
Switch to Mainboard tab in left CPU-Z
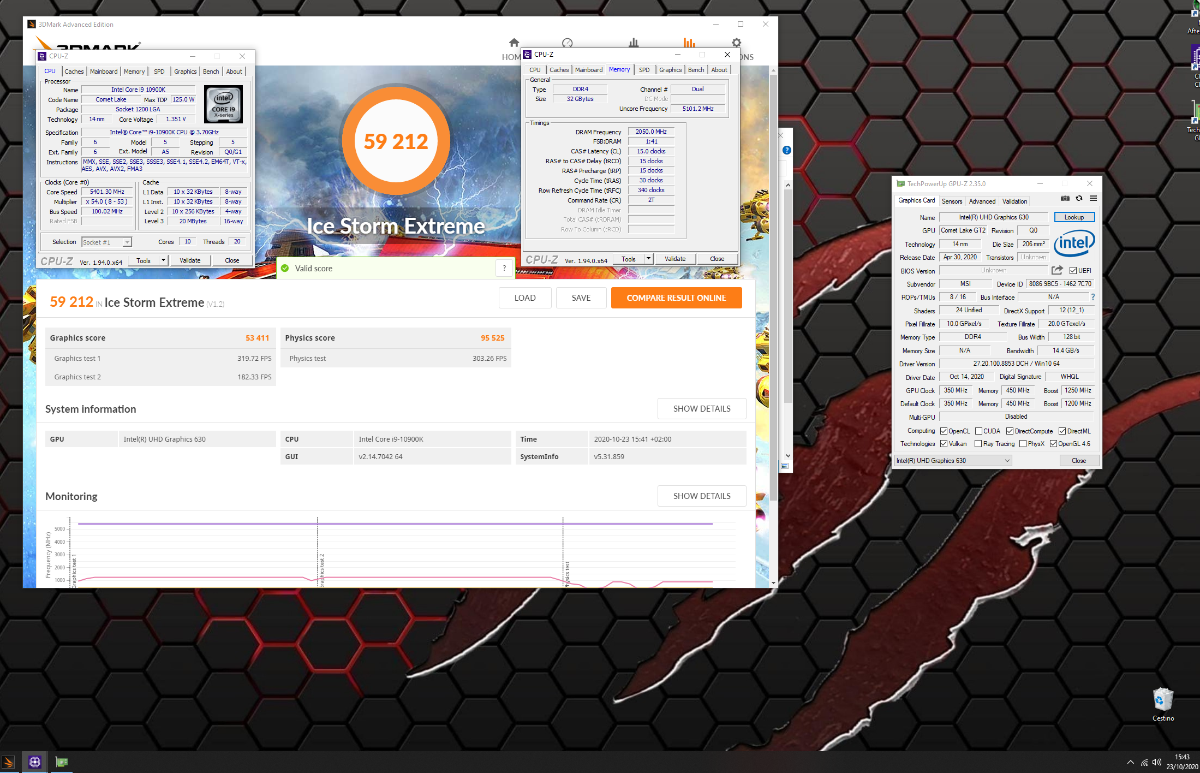[104, 72]
